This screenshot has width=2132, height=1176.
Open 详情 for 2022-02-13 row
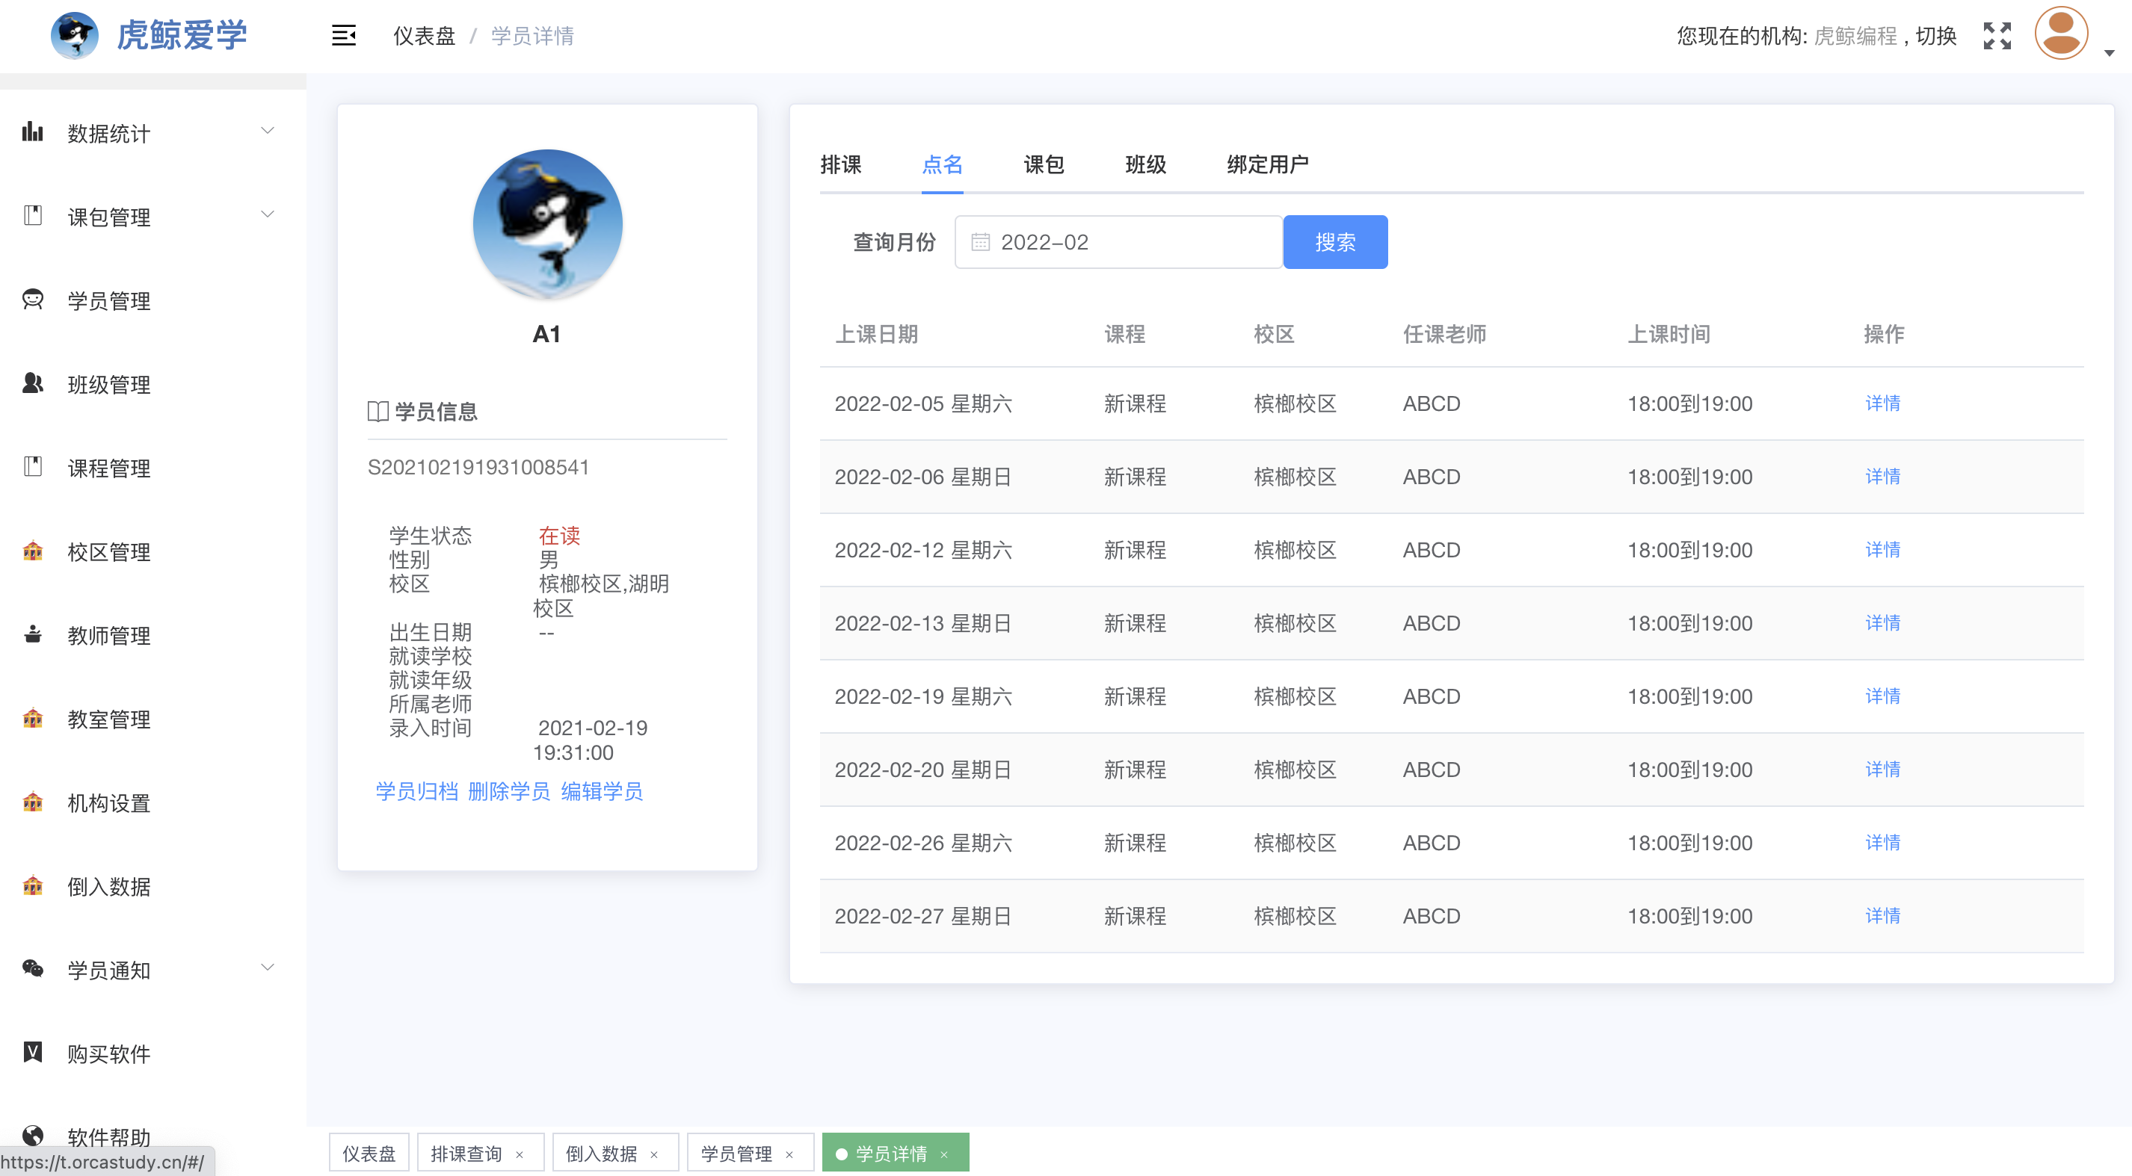(1882, 622)
